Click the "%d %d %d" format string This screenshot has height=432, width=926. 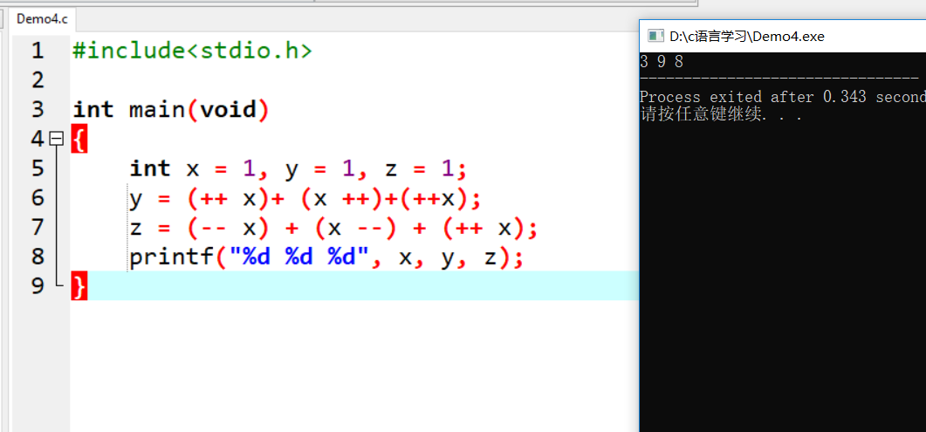pos(300,257)
